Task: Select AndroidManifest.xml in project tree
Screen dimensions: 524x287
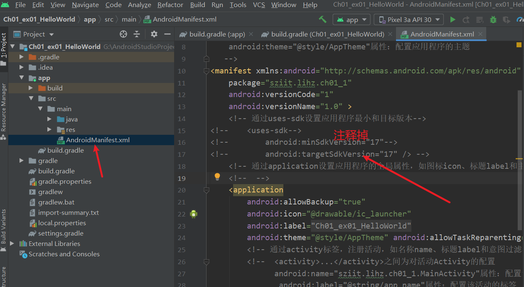Action: click(x=91, y=140)
